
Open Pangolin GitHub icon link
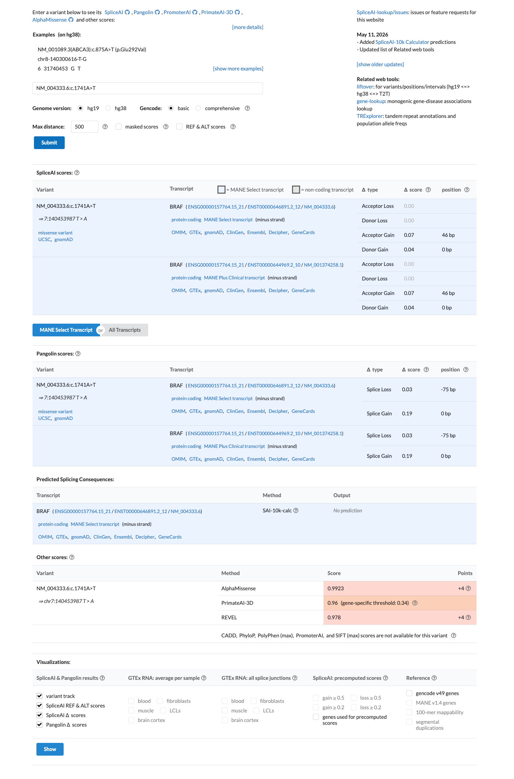click(x=157, y=12)
